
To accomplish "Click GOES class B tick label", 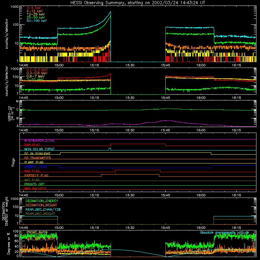I will coord(18,118).
